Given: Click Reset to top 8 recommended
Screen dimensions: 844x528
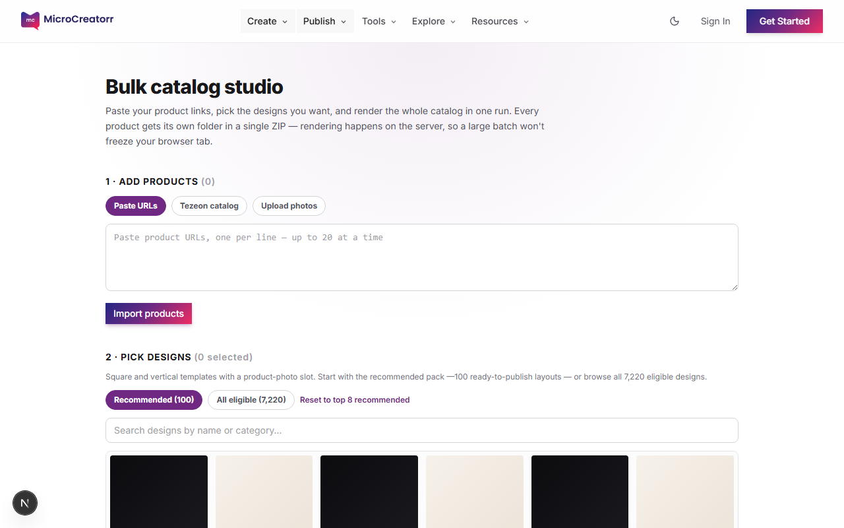Looking at the screenshot, I should [x=355, y=400].
